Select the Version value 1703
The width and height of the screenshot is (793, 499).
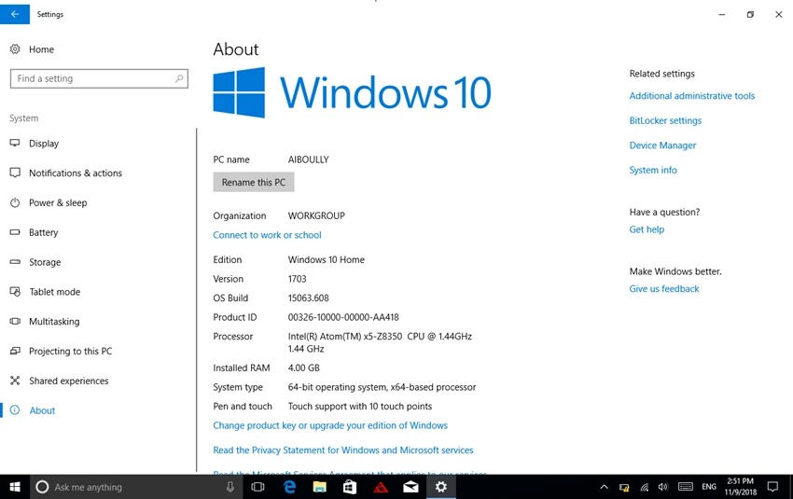(x=297, y=279)
